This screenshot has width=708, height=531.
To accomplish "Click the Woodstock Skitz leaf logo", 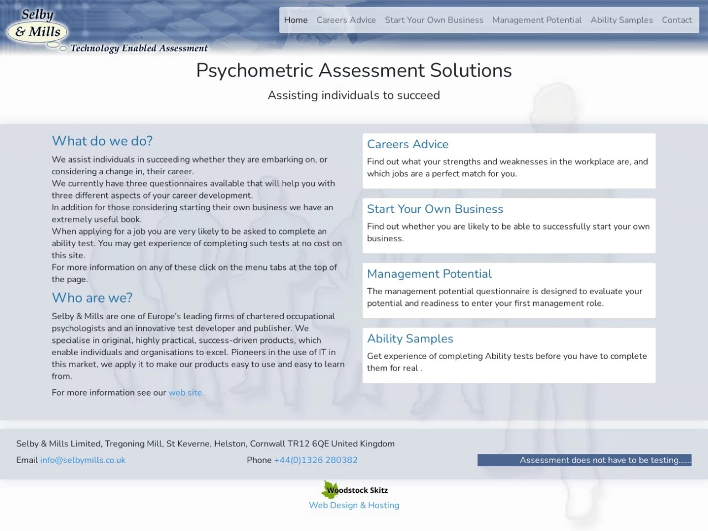I will click(331, 489).
